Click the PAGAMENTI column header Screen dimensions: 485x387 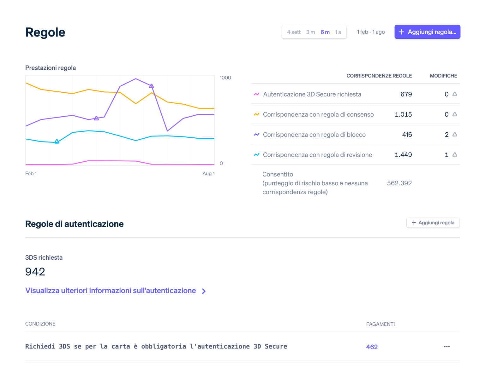[x=380, y=324]
